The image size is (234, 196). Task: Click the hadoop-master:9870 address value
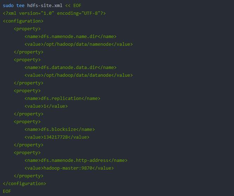68,168
